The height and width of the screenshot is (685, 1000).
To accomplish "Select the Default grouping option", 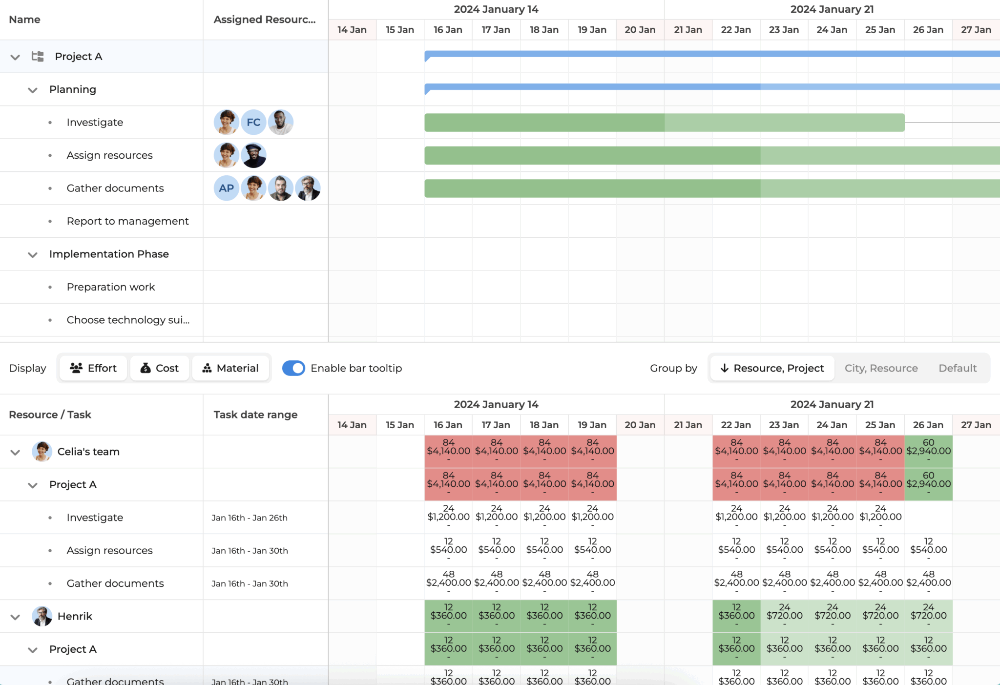I will coord(957,368).
